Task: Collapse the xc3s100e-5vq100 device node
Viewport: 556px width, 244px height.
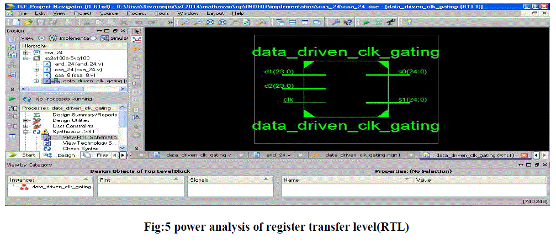Action: pyautogui.click(x=26, y=58)
